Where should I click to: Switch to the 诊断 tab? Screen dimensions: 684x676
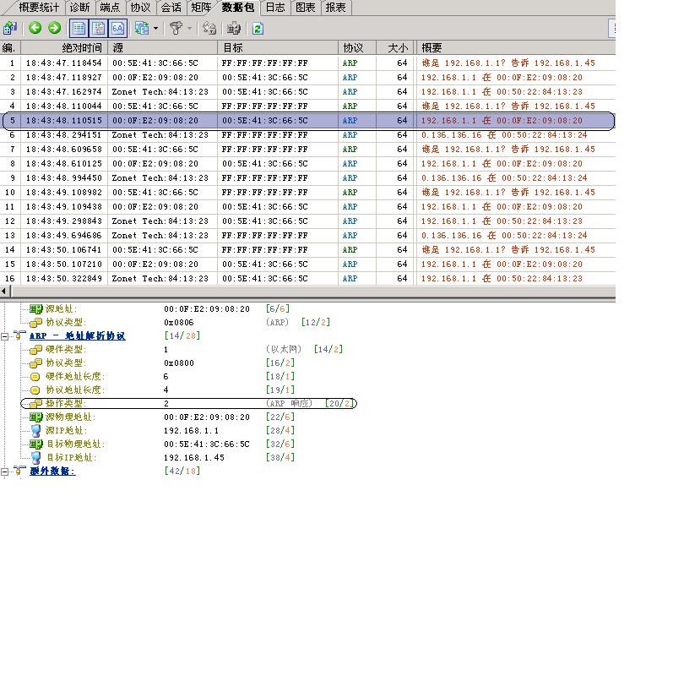[x=79, y=8]
